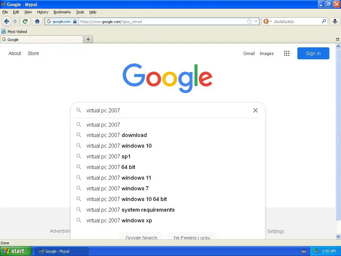Click the Sign in button
341x256 pixels.
point(313,53)
